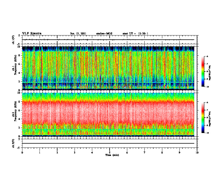The height and width of the screenshot is (171, 222).
Task: Click time axis tick label "1"
Action: coord(40,153)
